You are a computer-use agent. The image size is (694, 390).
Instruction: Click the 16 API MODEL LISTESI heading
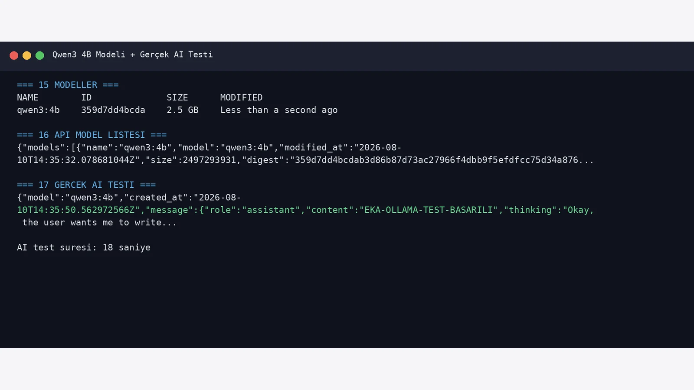pyautogui.click(x=92, y=135)
